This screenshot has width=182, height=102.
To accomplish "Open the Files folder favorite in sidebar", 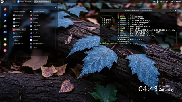I will coord(5,32).
